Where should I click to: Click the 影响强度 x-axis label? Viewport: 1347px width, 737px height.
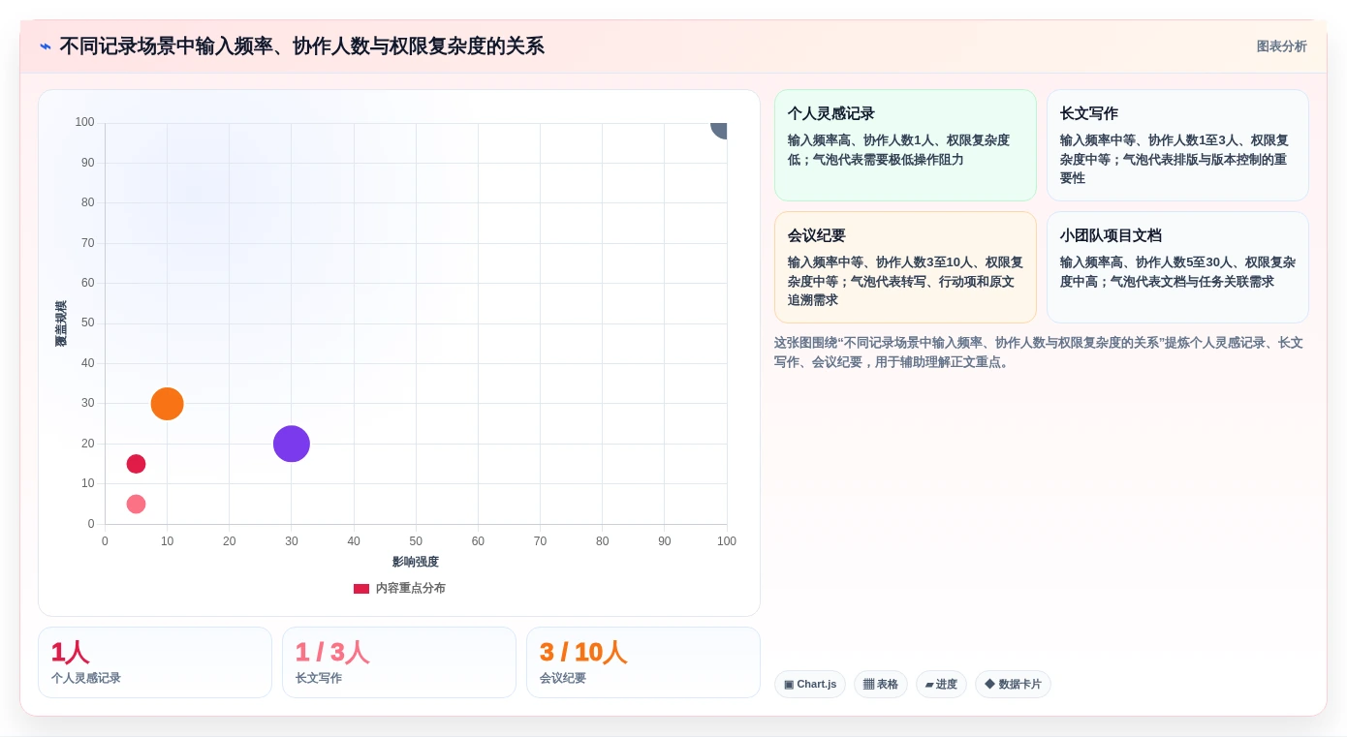click(416, 562)
